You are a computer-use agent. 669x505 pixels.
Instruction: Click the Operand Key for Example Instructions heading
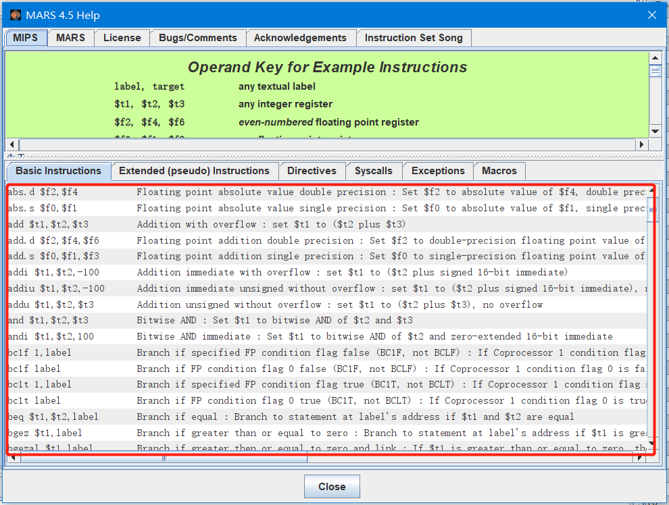point(327,68)
